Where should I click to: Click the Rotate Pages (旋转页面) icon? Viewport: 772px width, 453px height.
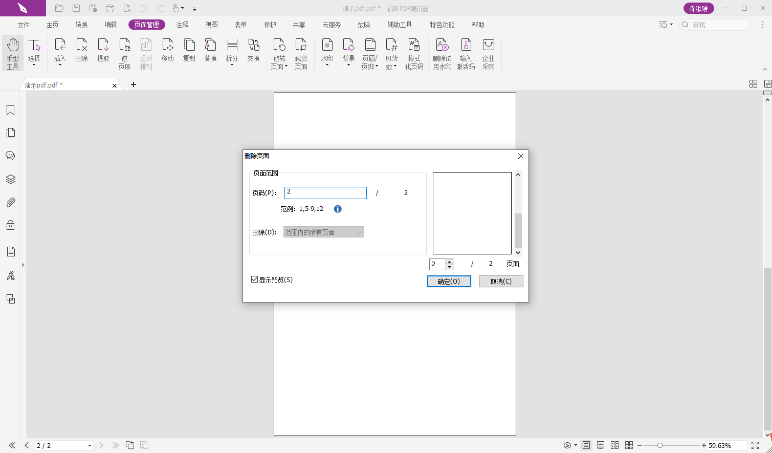pos(279,53)
